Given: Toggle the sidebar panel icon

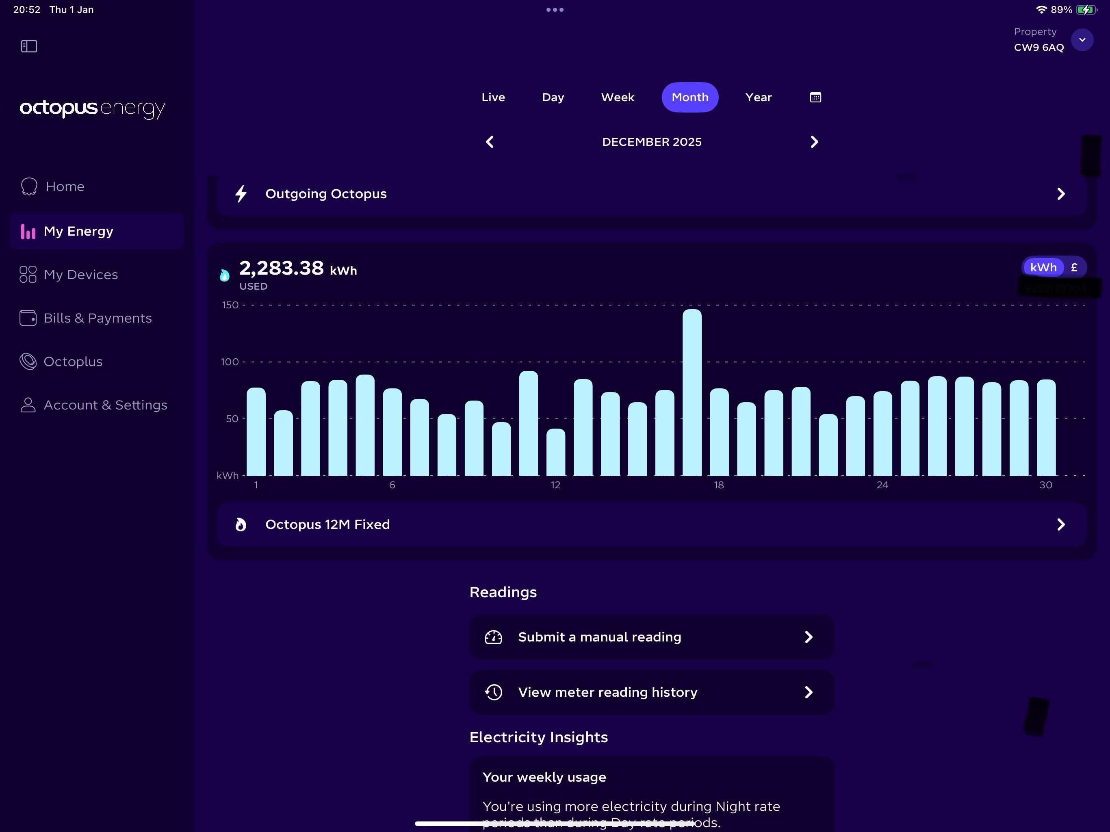Looking at the screenshot, I should pos(28,46).
